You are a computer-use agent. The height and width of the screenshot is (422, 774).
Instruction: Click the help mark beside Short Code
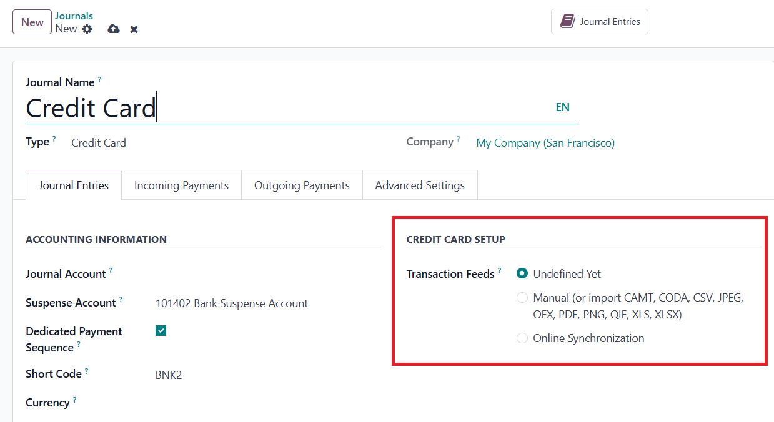[87, 371]
